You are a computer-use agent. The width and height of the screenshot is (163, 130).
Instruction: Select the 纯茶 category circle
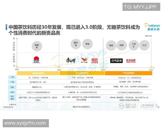(x=122, y=45)
